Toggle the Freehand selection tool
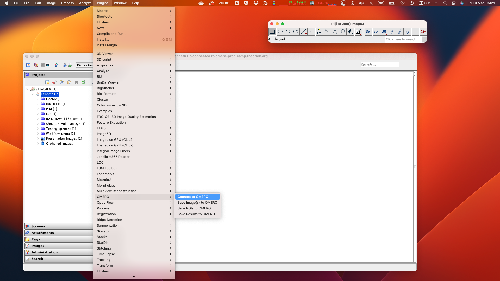The height and width of the screenshot is (281, 500). (296, 32)
